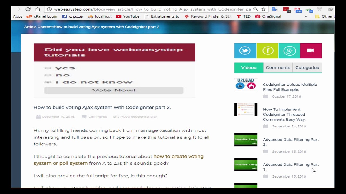Click the 'Did you love webeasystep tutorials' banner
The width and height of the screenshot is (346, 194).
point(114,52)
